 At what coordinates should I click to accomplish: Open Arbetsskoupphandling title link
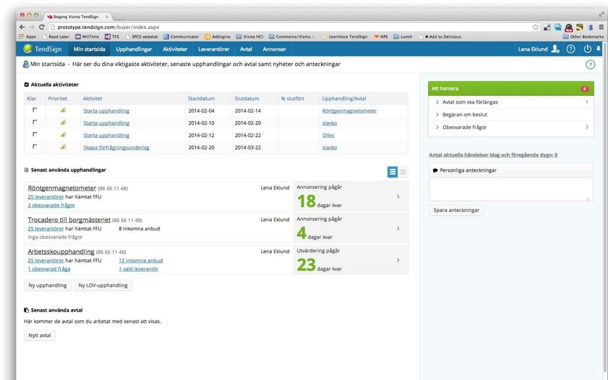point(61,251)
